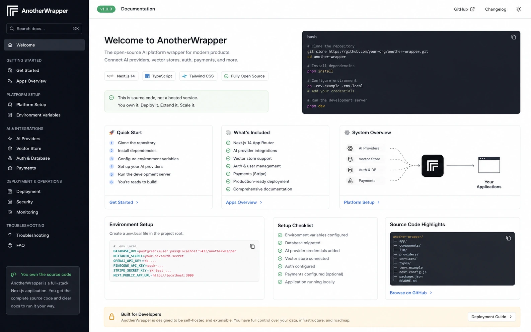
Task: Click the AI Providers icon in System Overview
Action: coord(350,148)
